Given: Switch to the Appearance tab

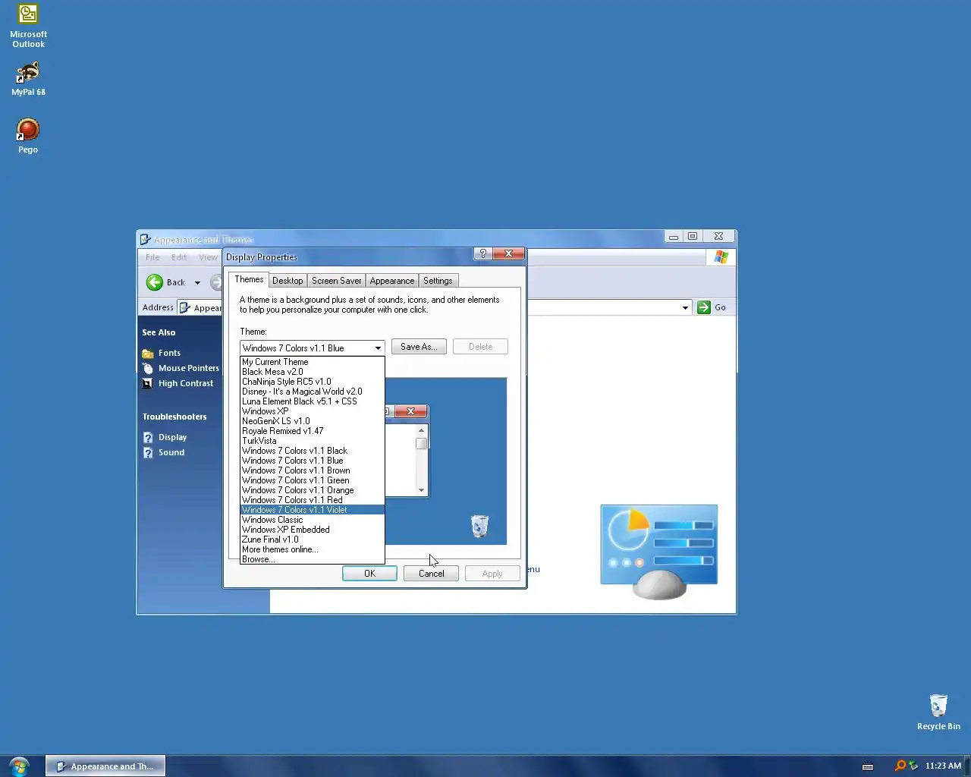Looking at the screenshot, I should click(392, 281).
